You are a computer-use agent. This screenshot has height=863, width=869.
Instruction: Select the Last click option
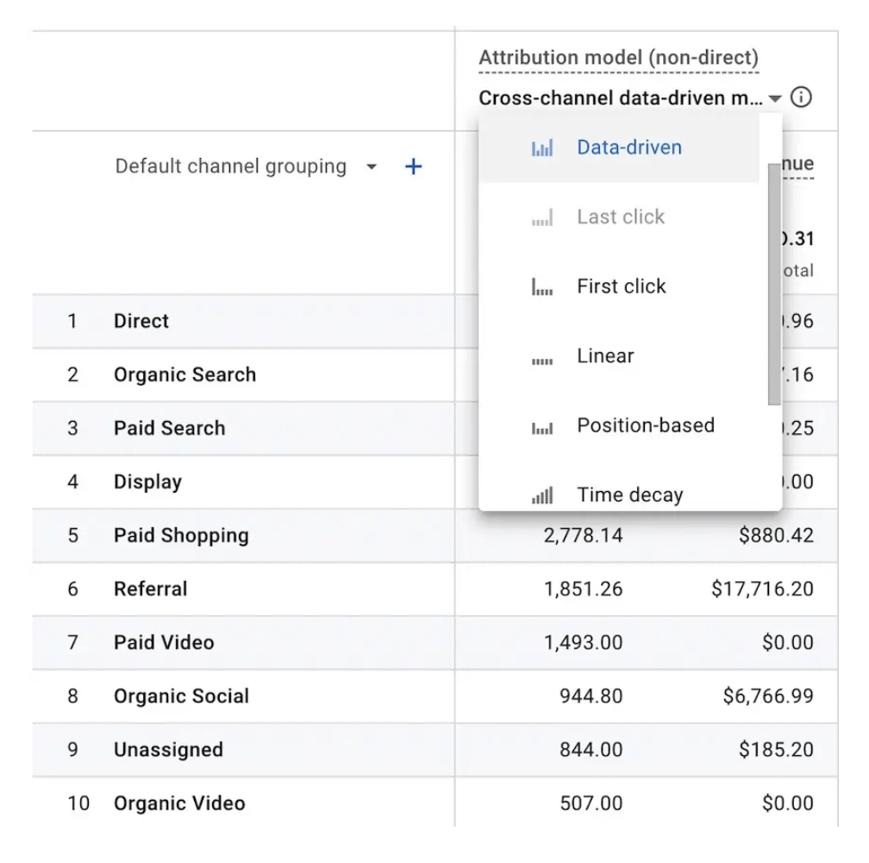click(621, 217)
